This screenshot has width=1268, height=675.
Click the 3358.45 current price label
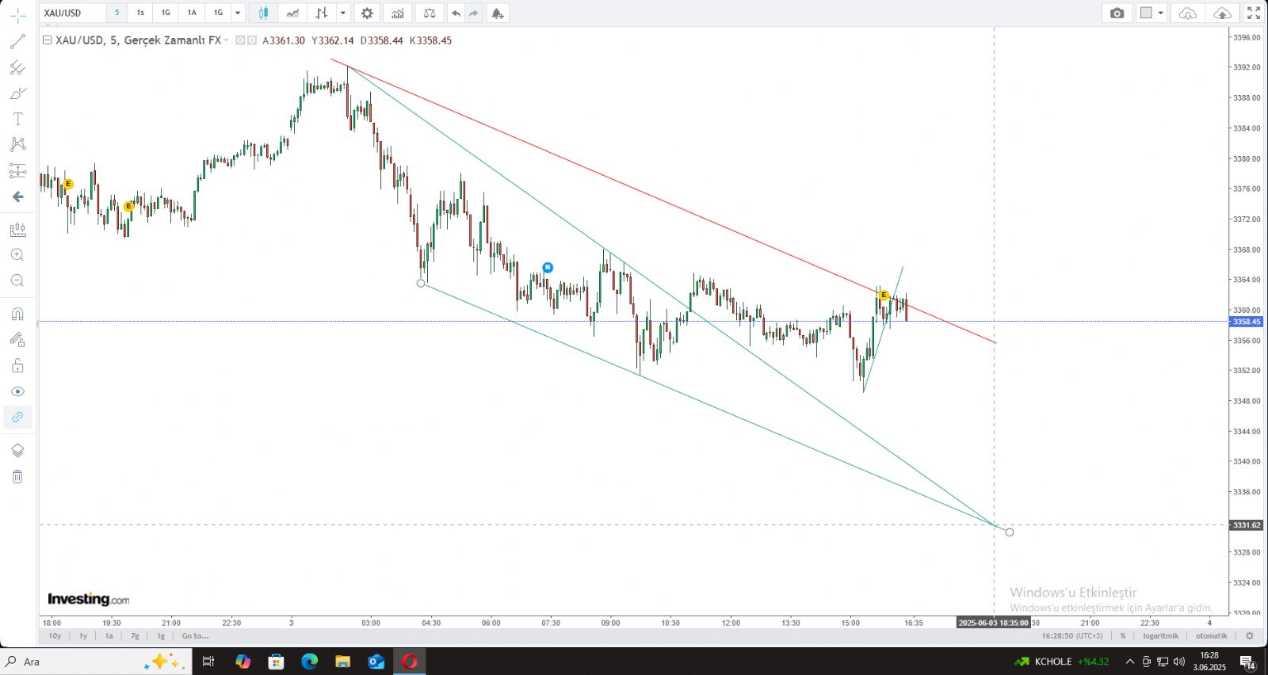1247,322
